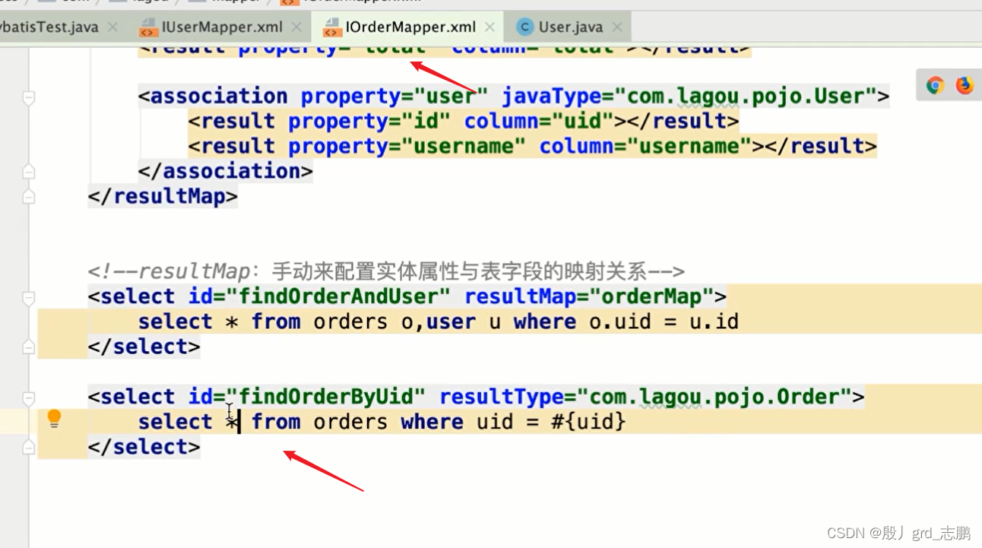This screenshot has height=548, width=982.
Task: Click the #{uid} parameter placeholder
Action: (588, 422)
